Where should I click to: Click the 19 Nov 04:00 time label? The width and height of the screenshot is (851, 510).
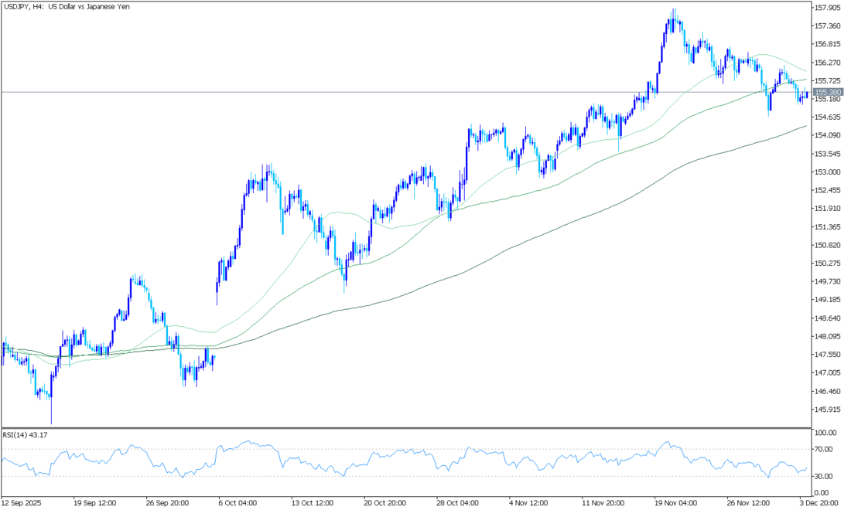click(675, 501)
